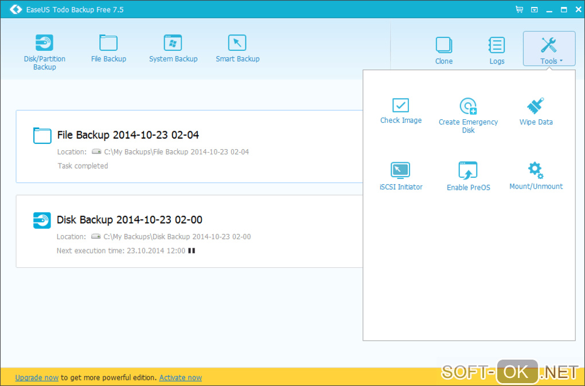The height and width of the screenshot is (386, 585).
Task: Click the 'Task completed' status text
Action: click(83, 166)
